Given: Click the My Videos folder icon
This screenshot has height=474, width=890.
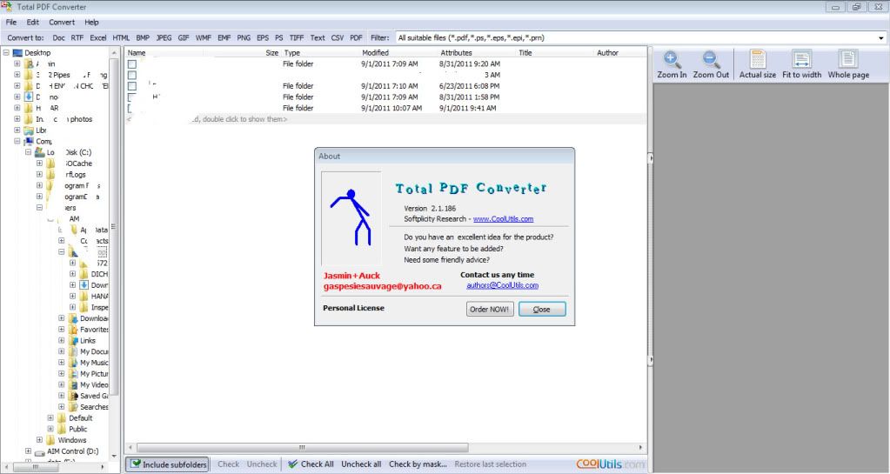Looking at the screenshot, I should [73, 385].
